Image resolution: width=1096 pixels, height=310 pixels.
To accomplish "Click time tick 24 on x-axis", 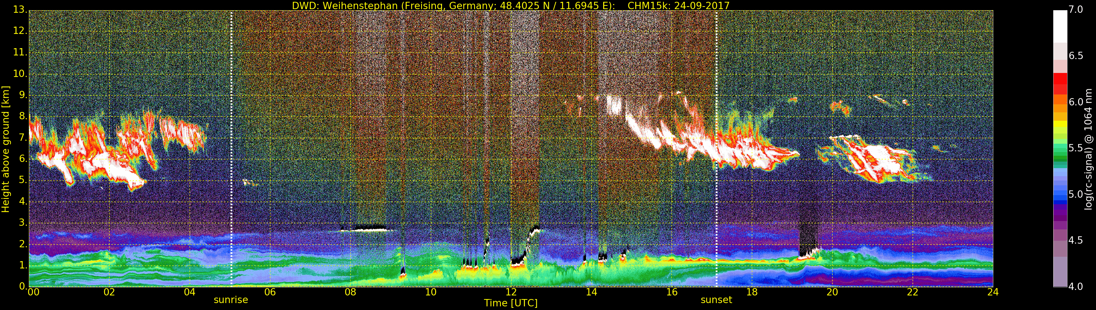I will 993,292.
